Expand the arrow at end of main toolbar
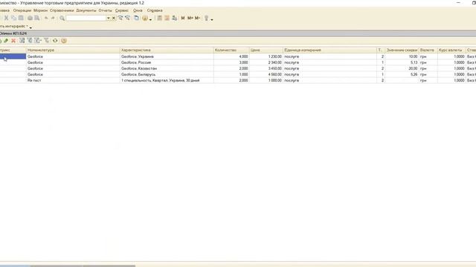The height and width of the screenshot is (267, 476). point(212,19)
